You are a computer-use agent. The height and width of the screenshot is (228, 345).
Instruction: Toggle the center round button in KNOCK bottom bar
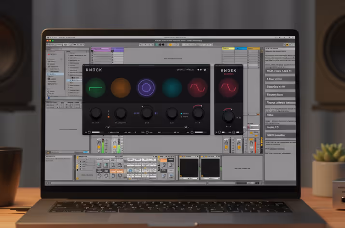coord(147,133)
